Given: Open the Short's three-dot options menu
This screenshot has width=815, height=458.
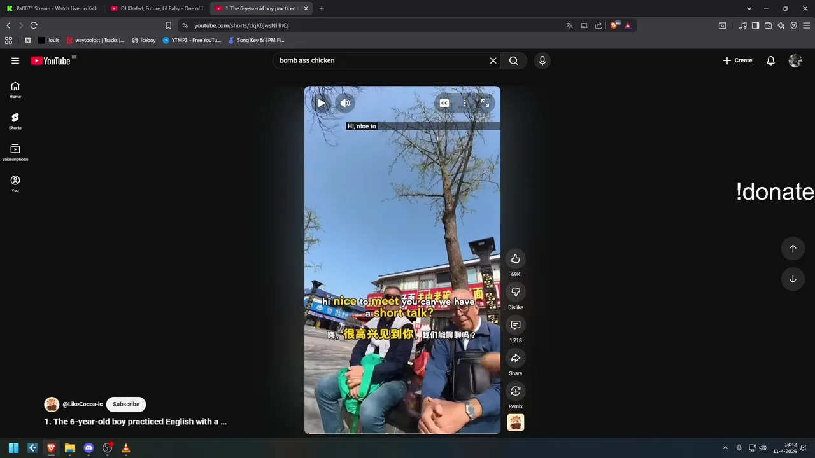Looking at the screenshot, I should point(465,103).
